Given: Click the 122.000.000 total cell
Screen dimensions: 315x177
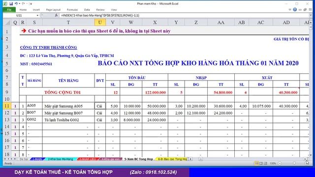Looking at the screenshot, I should [x=155, y=92].
